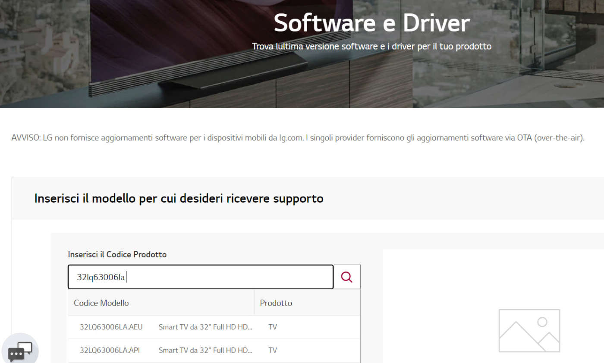Click the 'Inserisci il Codice Prodotto' label
Viewport: 604px width, 363px height.
click(x=117, y=254)
